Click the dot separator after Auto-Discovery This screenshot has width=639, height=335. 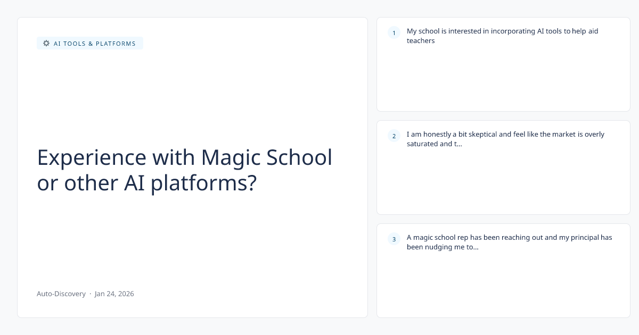click(x=90, y=294)
